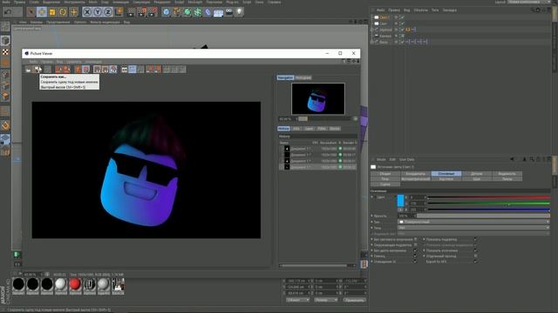Screen dimensions: 558x313
Task: Select the first render in History list
Action: coord(317,149)
